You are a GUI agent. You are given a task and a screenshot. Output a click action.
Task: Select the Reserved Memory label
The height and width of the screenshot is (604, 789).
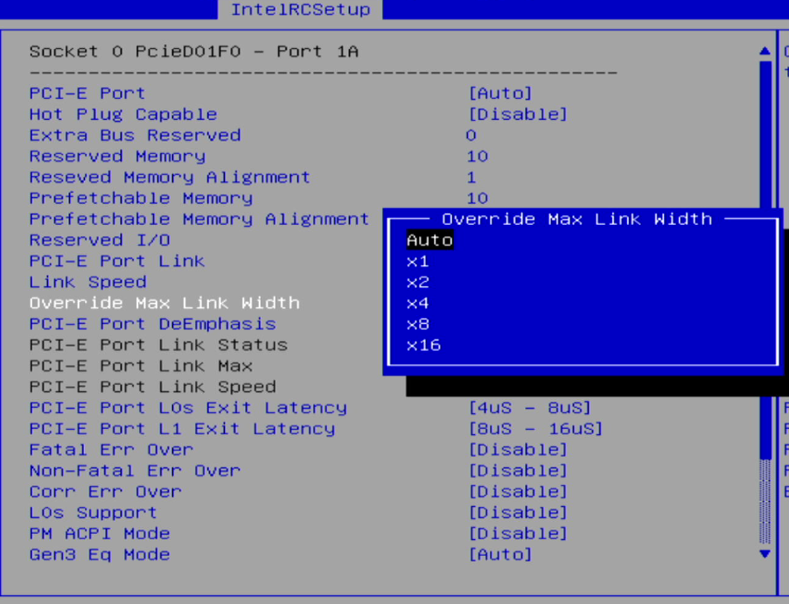tap(117, 156)
